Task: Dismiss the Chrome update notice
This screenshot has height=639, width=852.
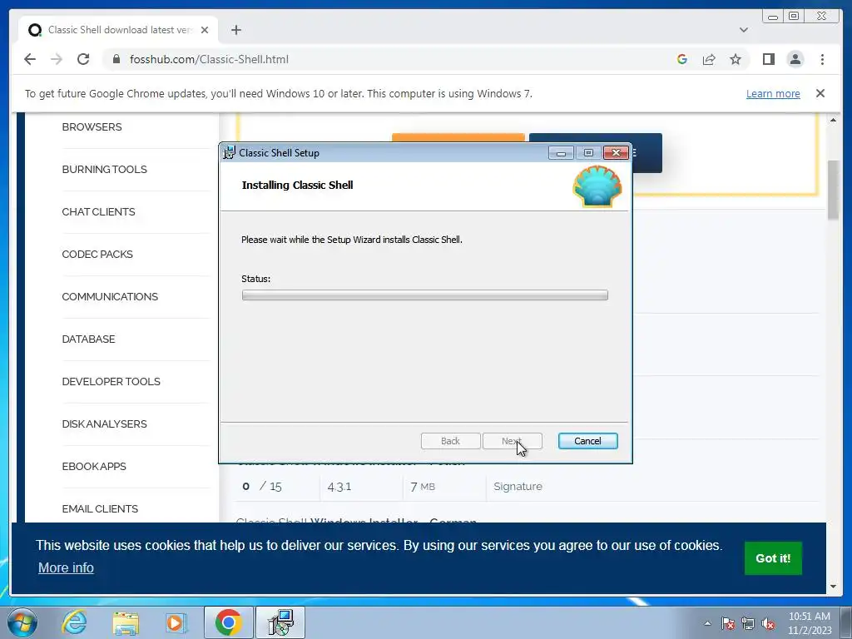Action: coord(820,93)
